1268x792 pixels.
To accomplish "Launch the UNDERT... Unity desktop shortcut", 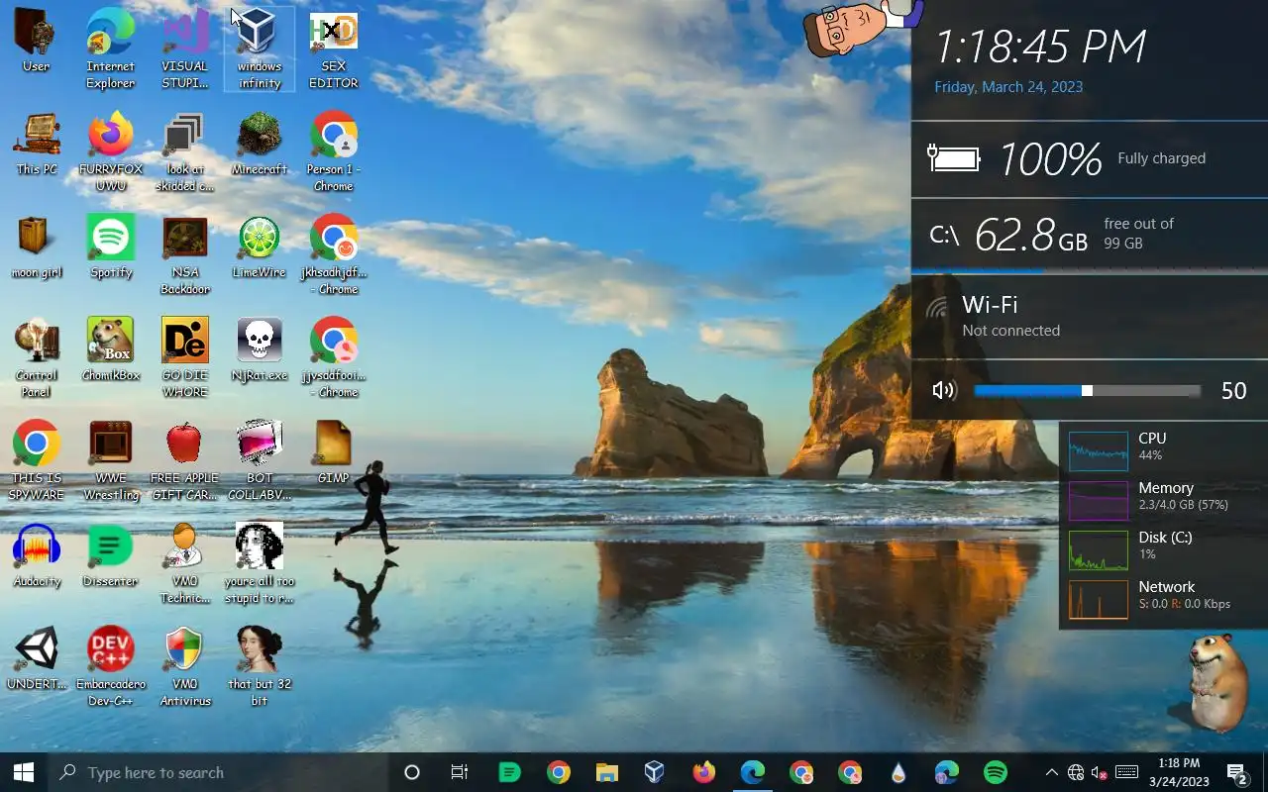I will click(37, 658).
